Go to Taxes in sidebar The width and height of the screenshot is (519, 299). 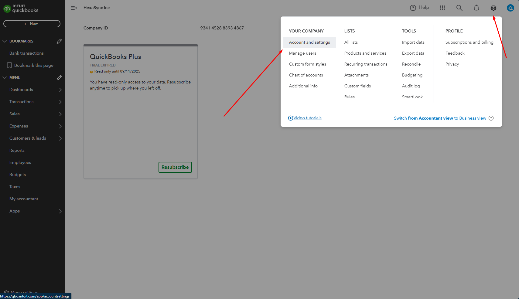point(15,187)
